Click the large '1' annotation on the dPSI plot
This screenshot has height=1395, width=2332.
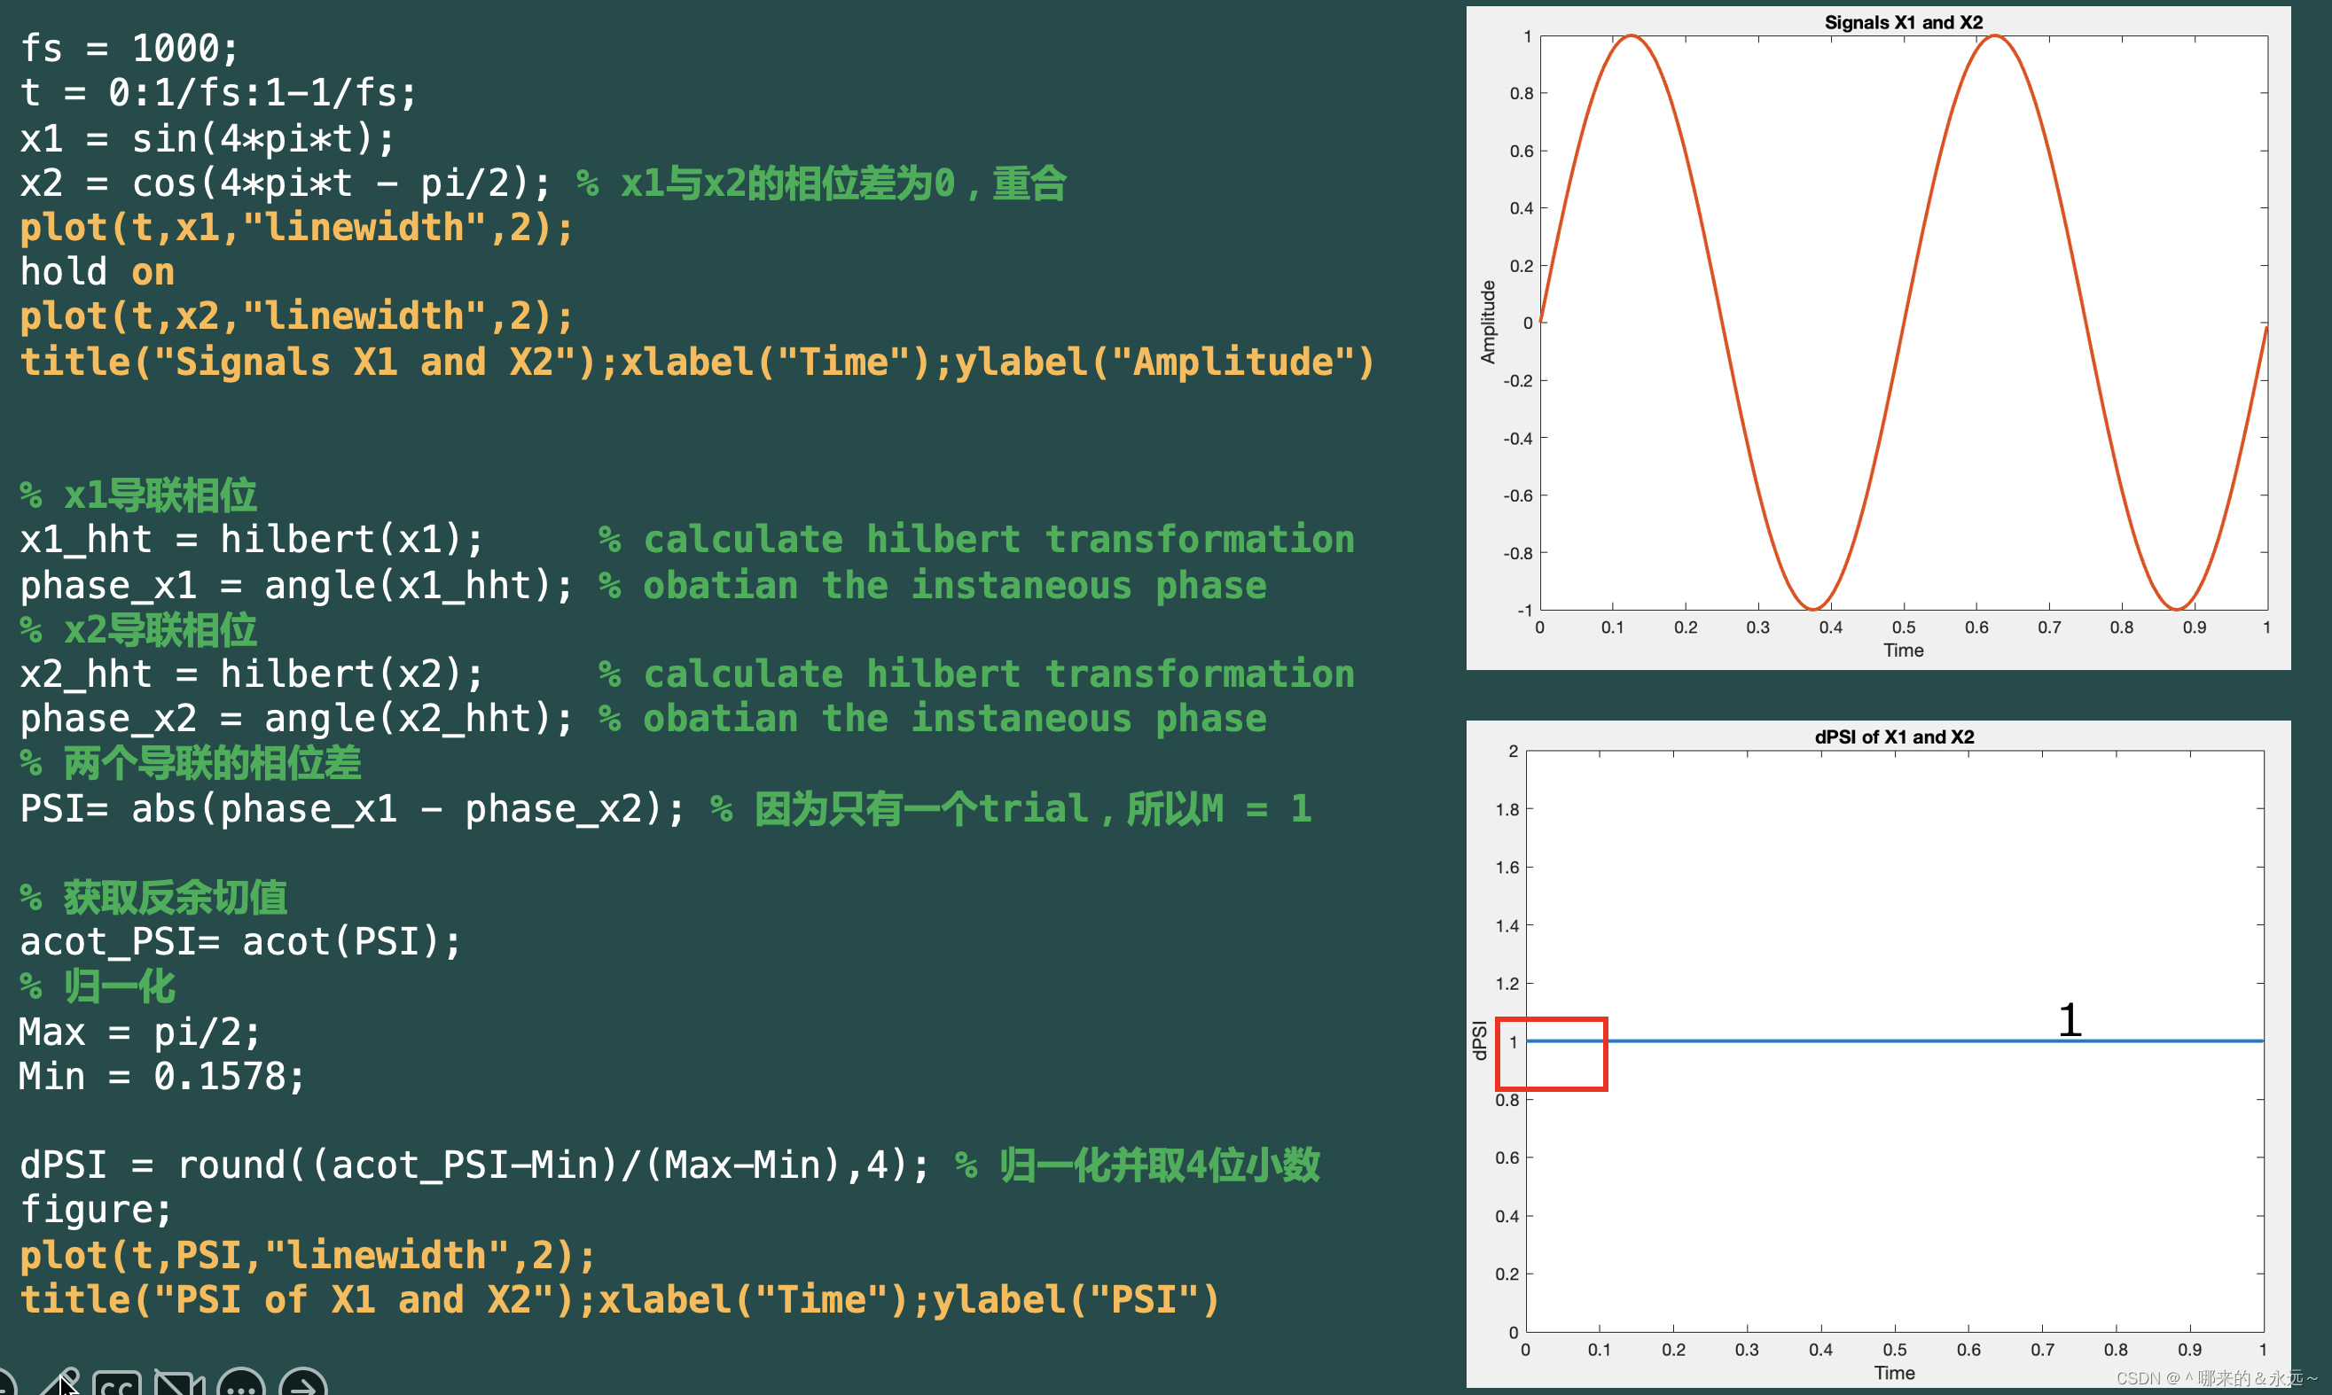pos(2069,1022)
